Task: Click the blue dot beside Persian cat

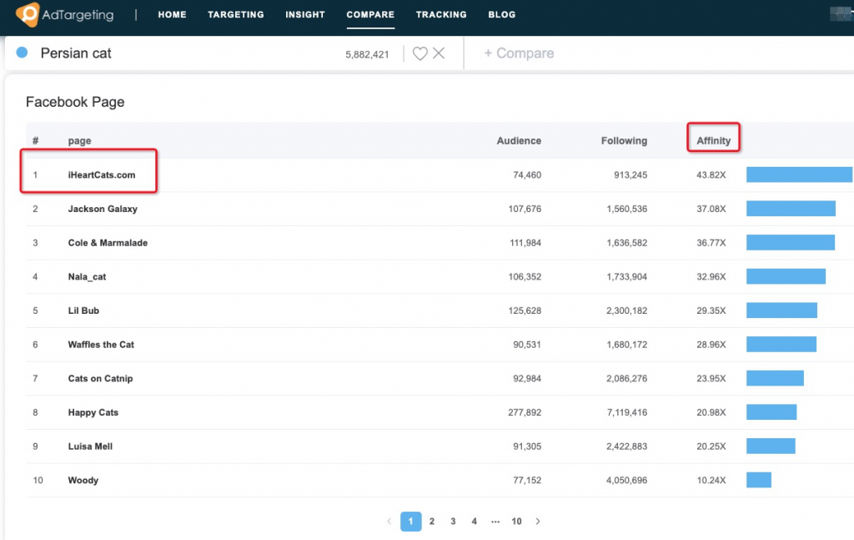Action: (x=22, y=53)
